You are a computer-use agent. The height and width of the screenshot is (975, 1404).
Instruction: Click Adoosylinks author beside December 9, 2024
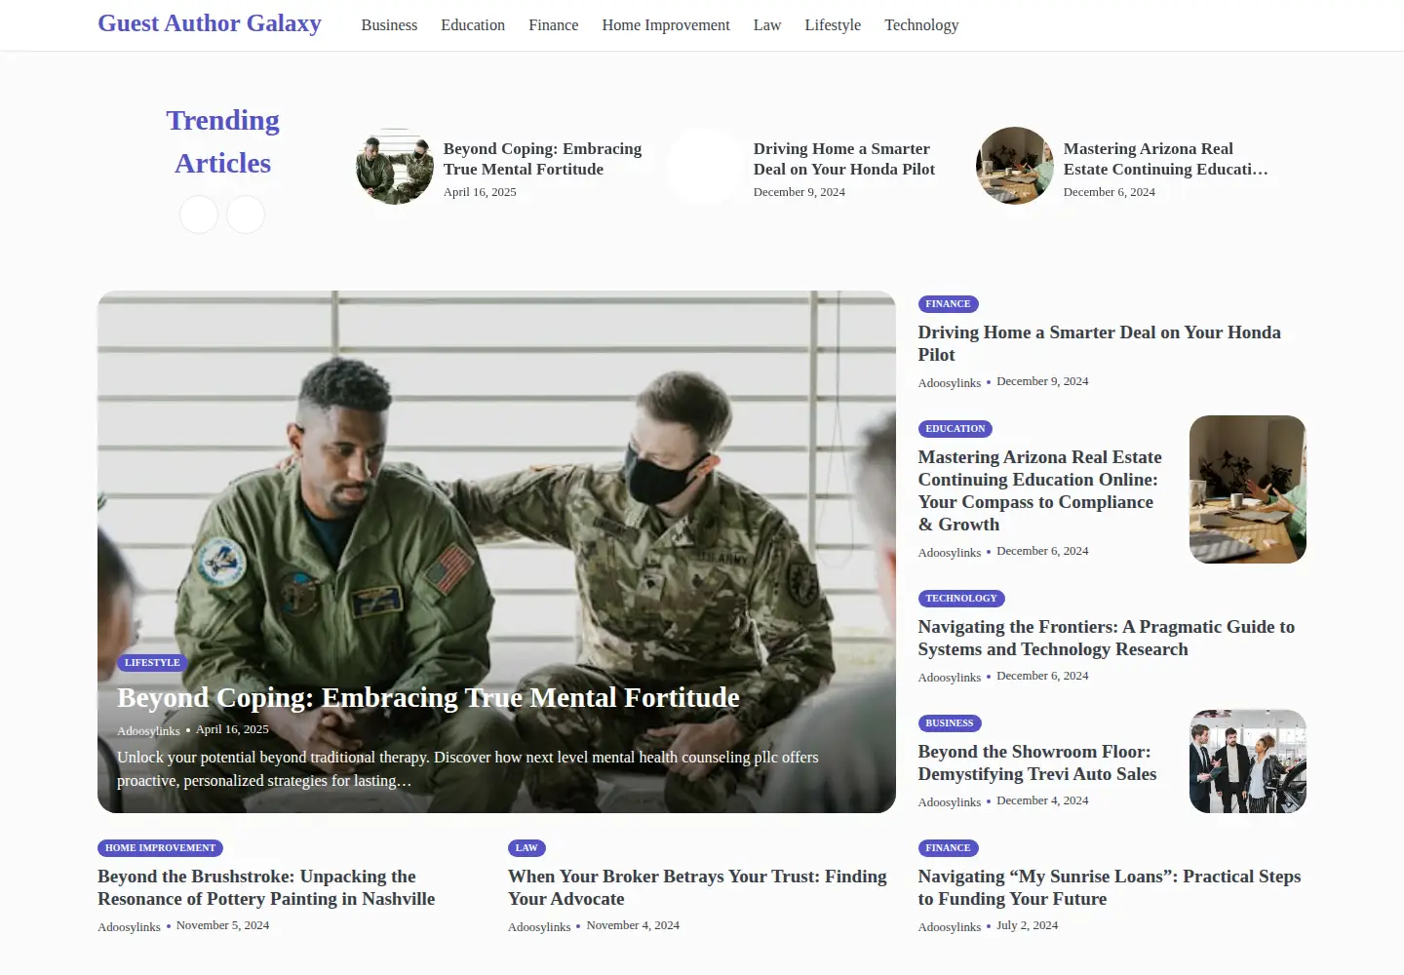(950, 383)
